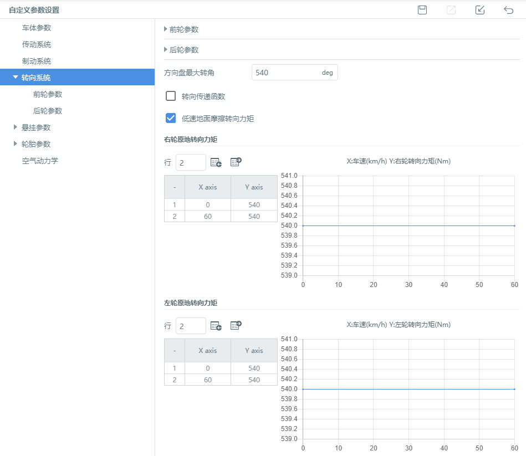Select 轮胎参数 label in the sidebar
Screen dimensions: 526x456
tap(36, 144)
